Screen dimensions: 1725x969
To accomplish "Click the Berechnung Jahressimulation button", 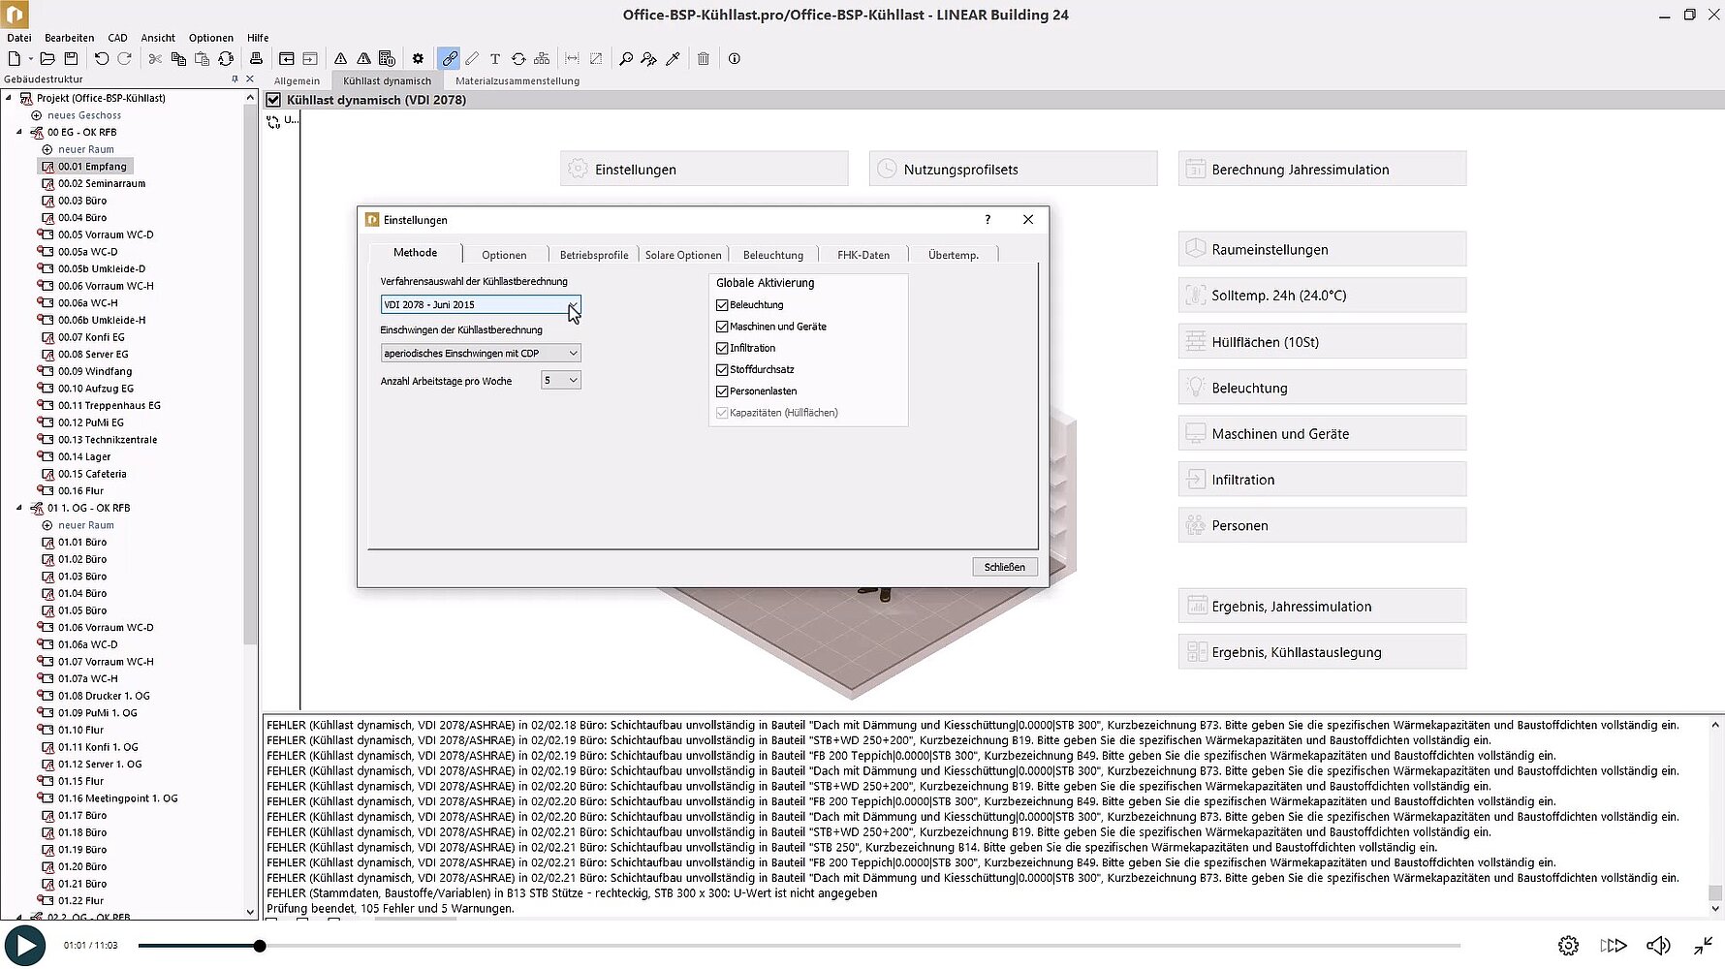I will tap(1322, 170).
